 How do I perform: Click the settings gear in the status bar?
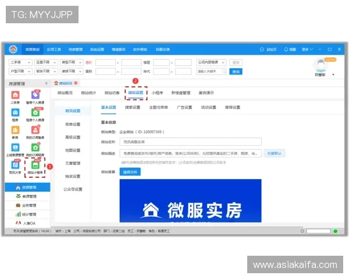pos(302,231)
